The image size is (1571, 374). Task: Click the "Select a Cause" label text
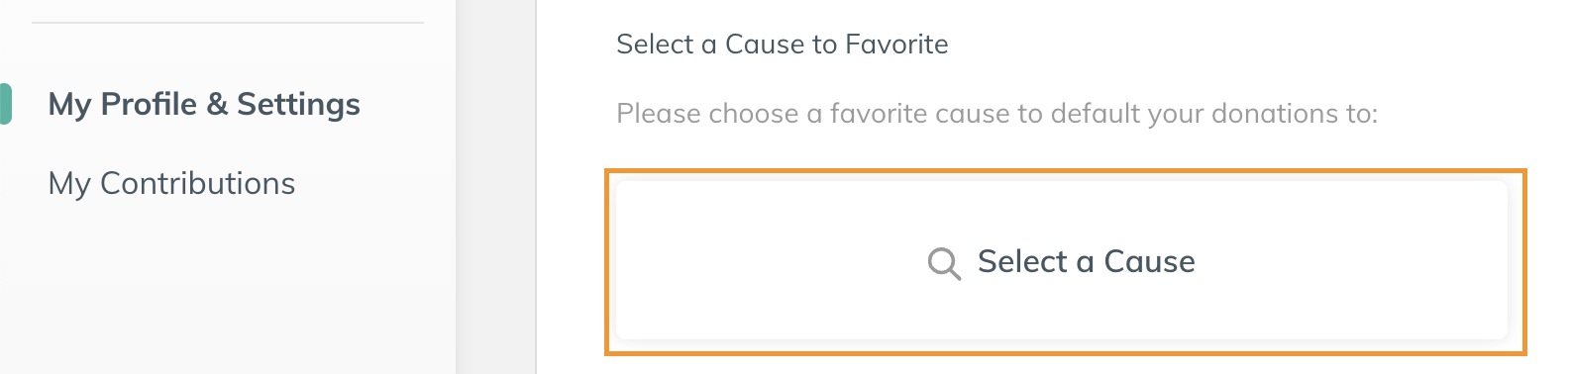[1086, 261]
